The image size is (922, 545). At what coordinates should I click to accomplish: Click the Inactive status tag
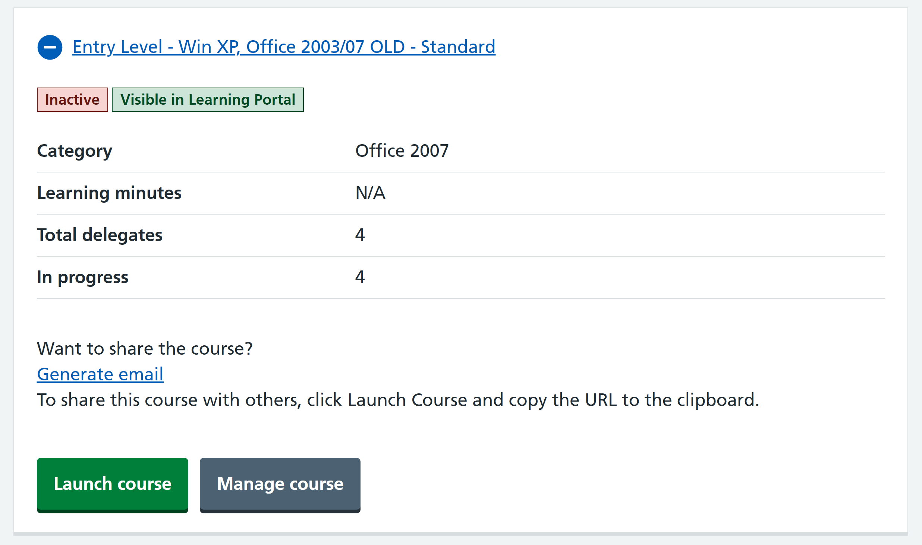pyautogui.click(x=72, y=100)
